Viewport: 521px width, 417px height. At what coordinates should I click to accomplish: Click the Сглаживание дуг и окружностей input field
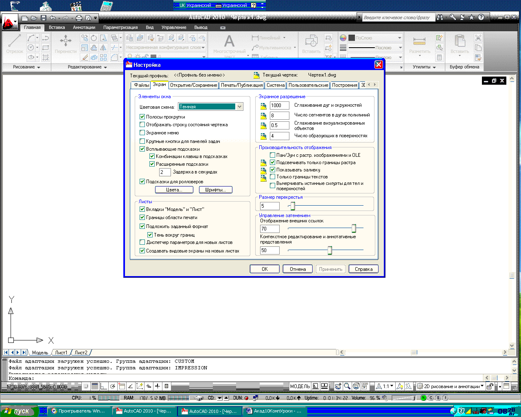coord(280,105)
